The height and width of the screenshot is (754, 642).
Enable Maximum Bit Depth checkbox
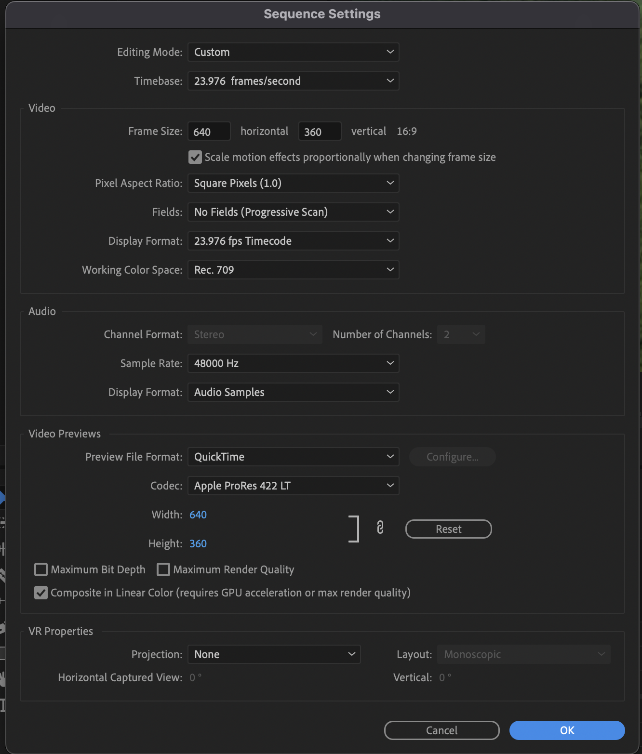pyautogui.click(x=41, y=569)
